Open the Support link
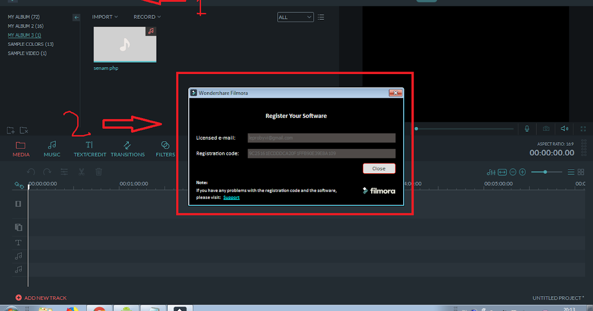593x311 pixels. [x=231, y=197]
